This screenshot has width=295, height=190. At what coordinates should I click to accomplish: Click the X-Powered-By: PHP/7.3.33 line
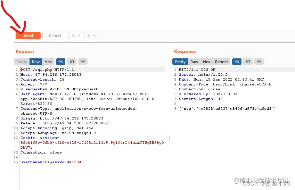click(208, 94)
